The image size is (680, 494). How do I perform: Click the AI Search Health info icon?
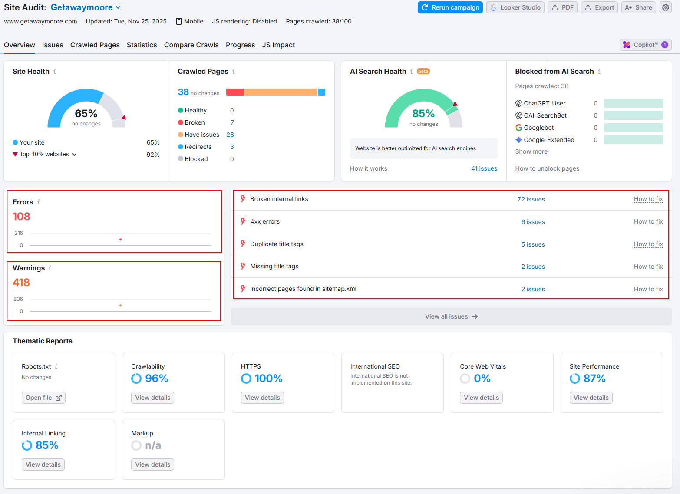[412, 71]
